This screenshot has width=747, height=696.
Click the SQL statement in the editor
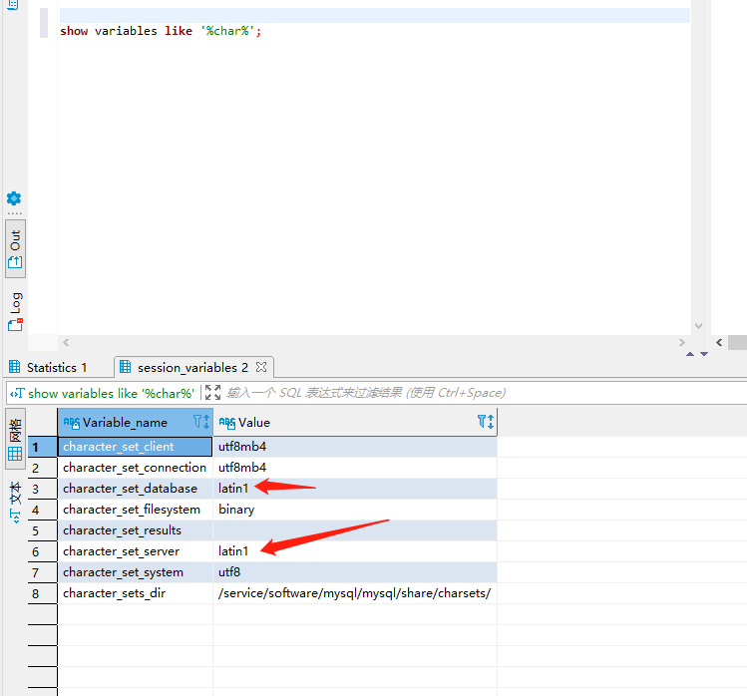(161, 31)
